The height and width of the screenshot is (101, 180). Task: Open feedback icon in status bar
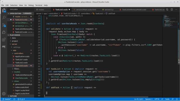[172, 99]
